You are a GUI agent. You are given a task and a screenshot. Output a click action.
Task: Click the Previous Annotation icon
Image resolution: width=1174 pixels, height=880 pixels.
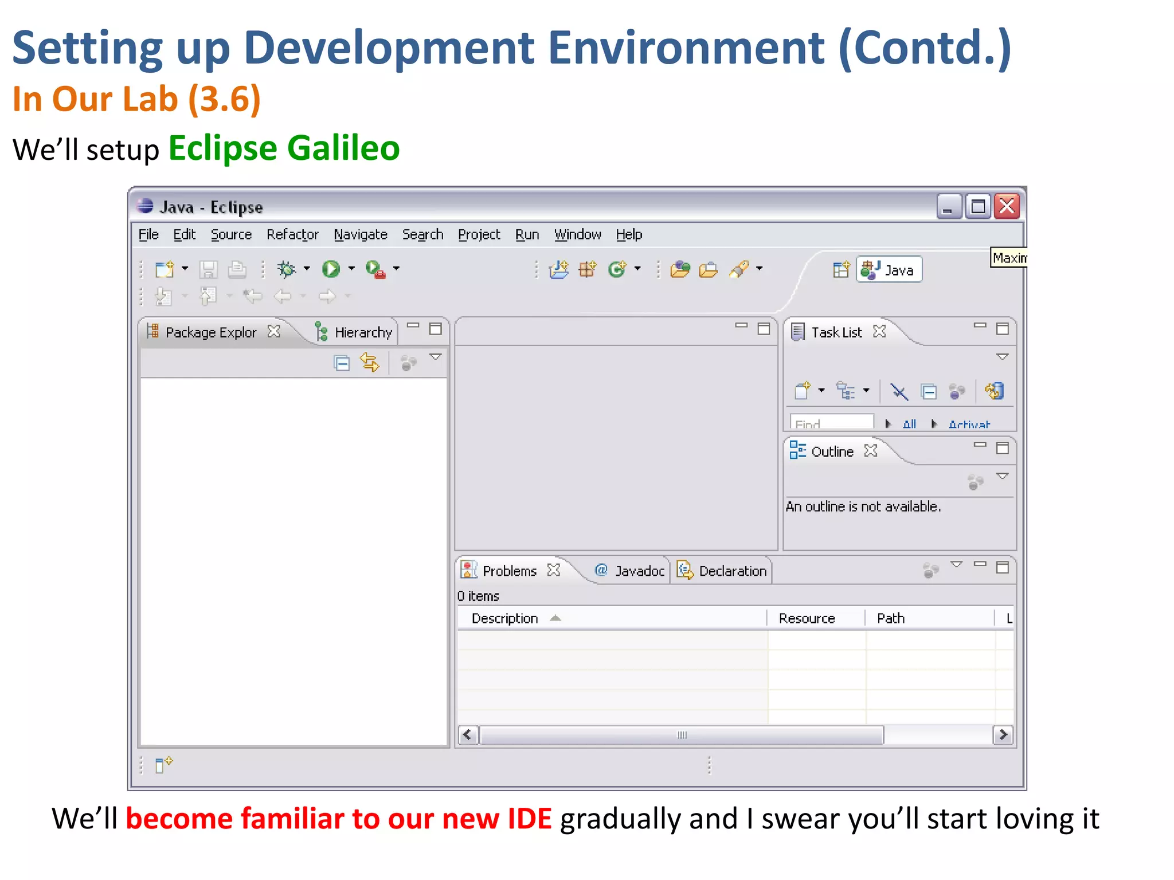click(x=208, y=296)
